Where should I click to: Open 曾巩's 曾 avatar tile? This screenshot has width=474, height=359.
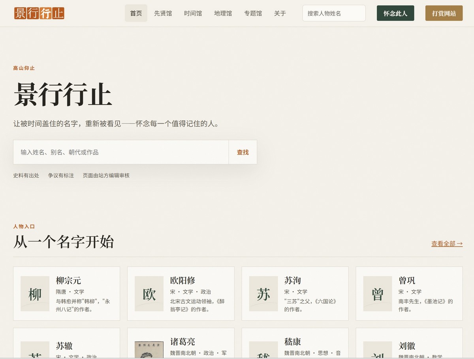(378, 294)
